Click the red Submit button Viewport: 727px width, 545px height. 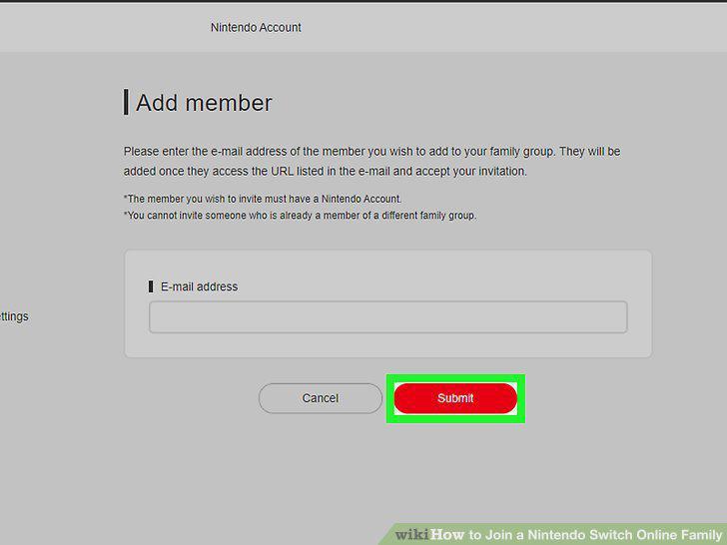coord(455,398)
